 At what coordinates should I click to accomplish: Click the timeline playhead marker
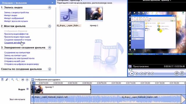click(x=34, y=83)
